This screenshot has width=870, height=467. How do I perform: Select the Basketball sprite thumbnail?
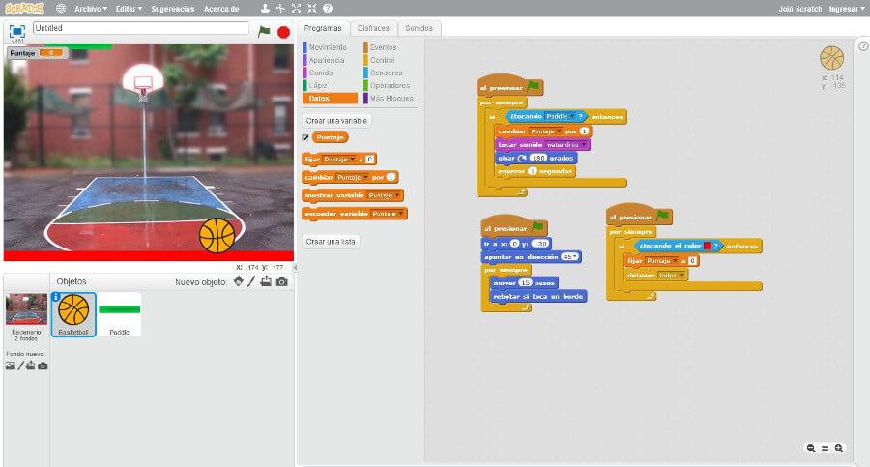click(73, 315)
